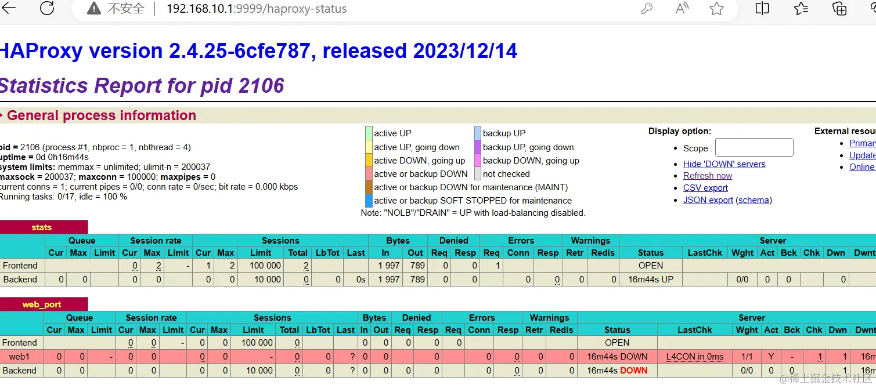Click the uptime 0d 0h16m44s line
The image size is (876, 388).
pos(44,157)
